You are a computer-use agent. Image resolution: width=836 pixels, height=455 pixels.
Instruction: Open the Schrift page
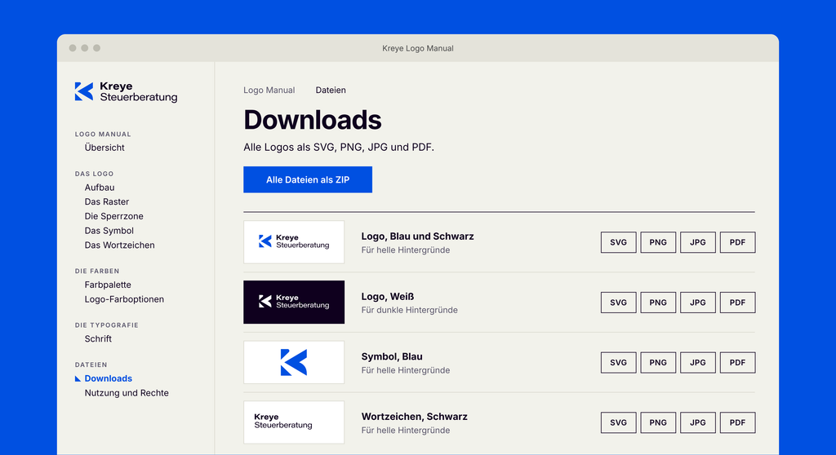click(98, 339)
